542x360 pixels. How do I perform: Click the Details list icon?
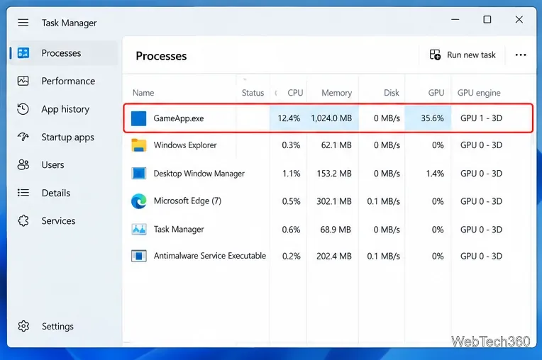(x=23, y=193)
